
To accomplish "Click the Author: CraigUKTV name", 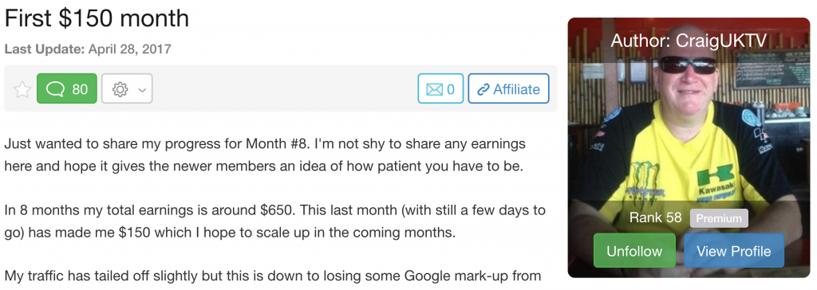I will (689, 40).
